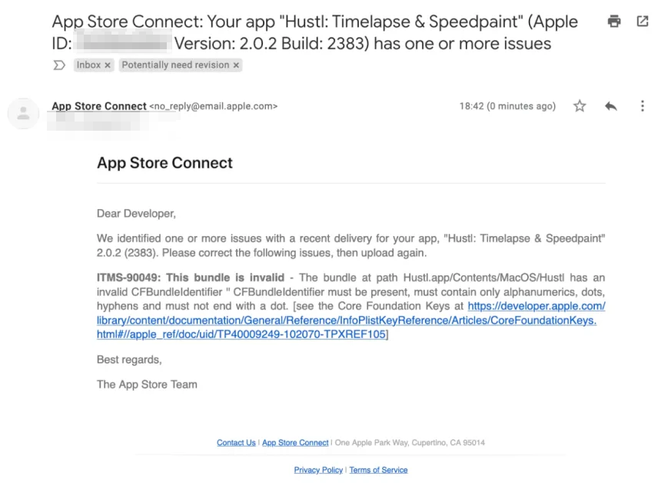
Task: Click The App Store Team signature
Action: tap(147, 384)
